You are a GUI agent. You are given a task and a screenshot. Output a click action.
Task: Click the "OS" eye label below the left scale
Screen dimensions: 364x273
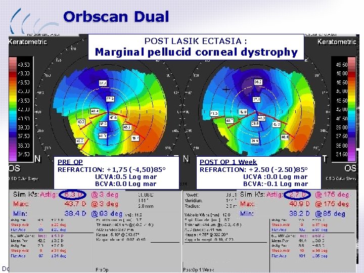click(14, 168)
